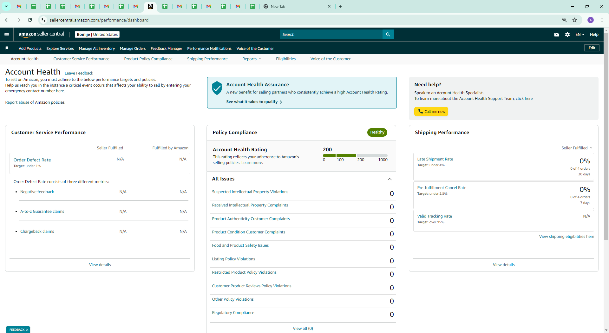609x333 pixels.
Task: Open the Late Shipment Rate metric
Action: pyautogui.click(x=435, y=159)
